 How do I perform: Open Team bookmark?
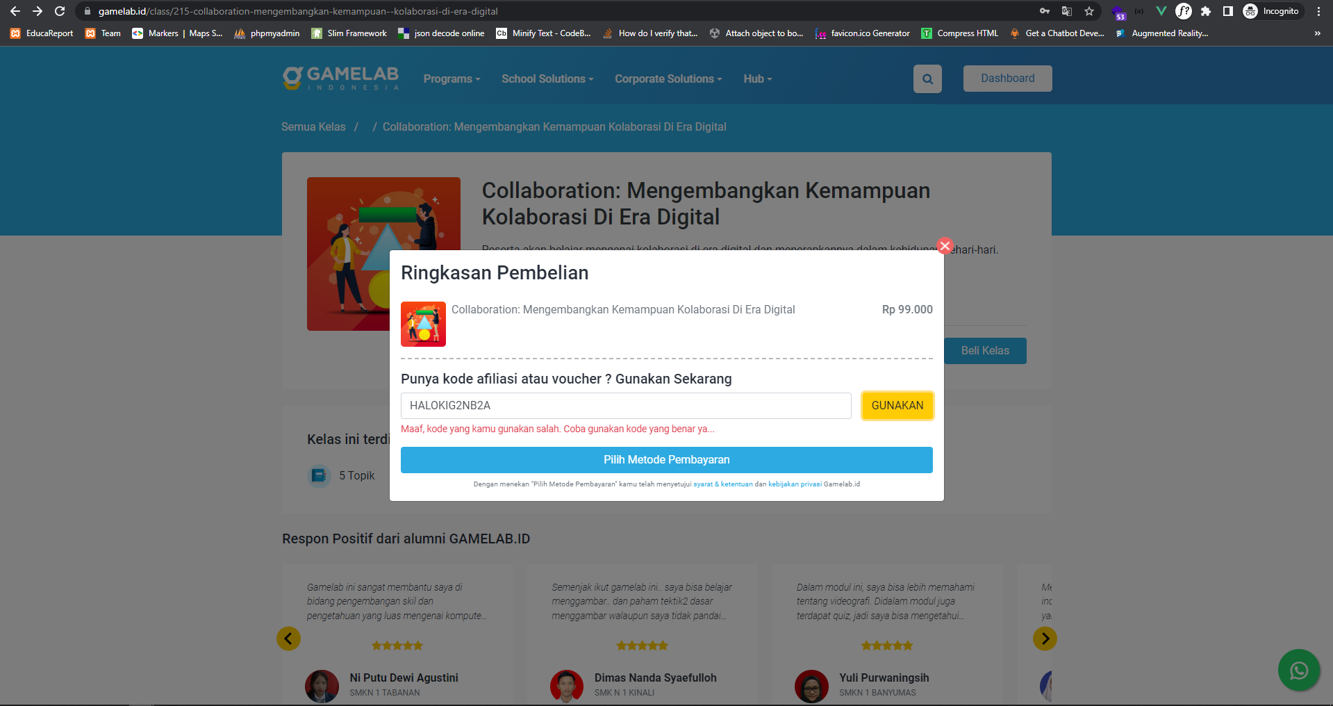103,33
